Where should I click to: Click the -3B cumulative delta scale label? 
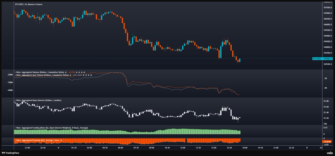pos(325,79)
